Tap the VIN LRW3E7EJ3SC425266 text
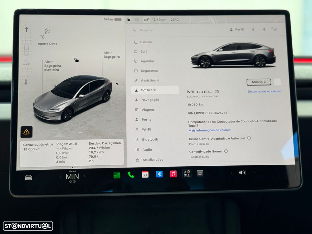Viewport: 312px width, 234px height. coord(207,113)
